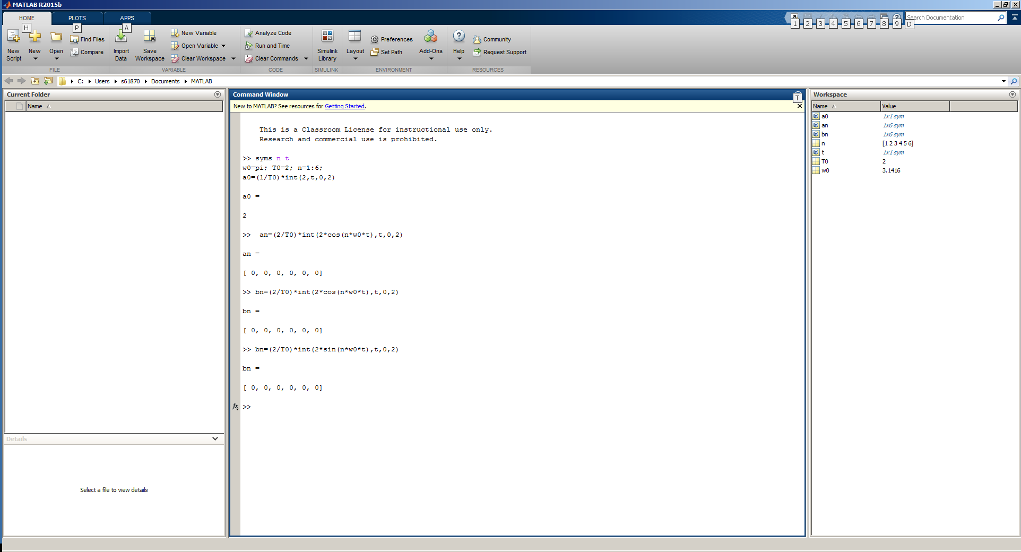Switch to the PLOTS tab
Image resolution: width=1021 pixels, height=552 pixels.
click(x=77, y=18)
